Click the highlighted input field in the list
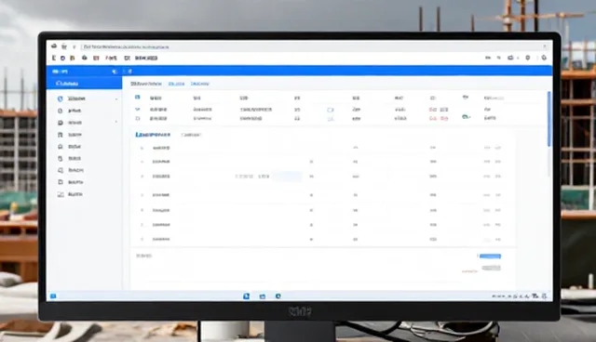The height and width of the screenshot is (342, 596). pos(287,177)
